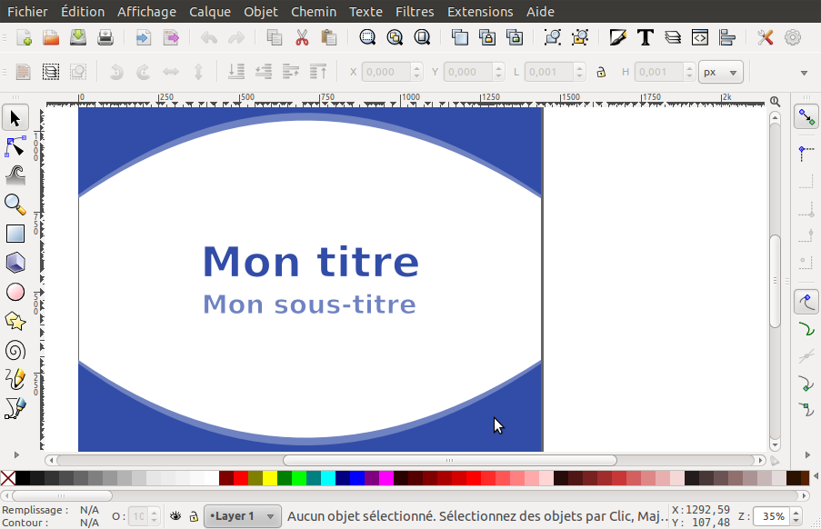Viewport: 821px width, 529px height.
Task: Open the Extensions menu
Action: click(481, 12)
